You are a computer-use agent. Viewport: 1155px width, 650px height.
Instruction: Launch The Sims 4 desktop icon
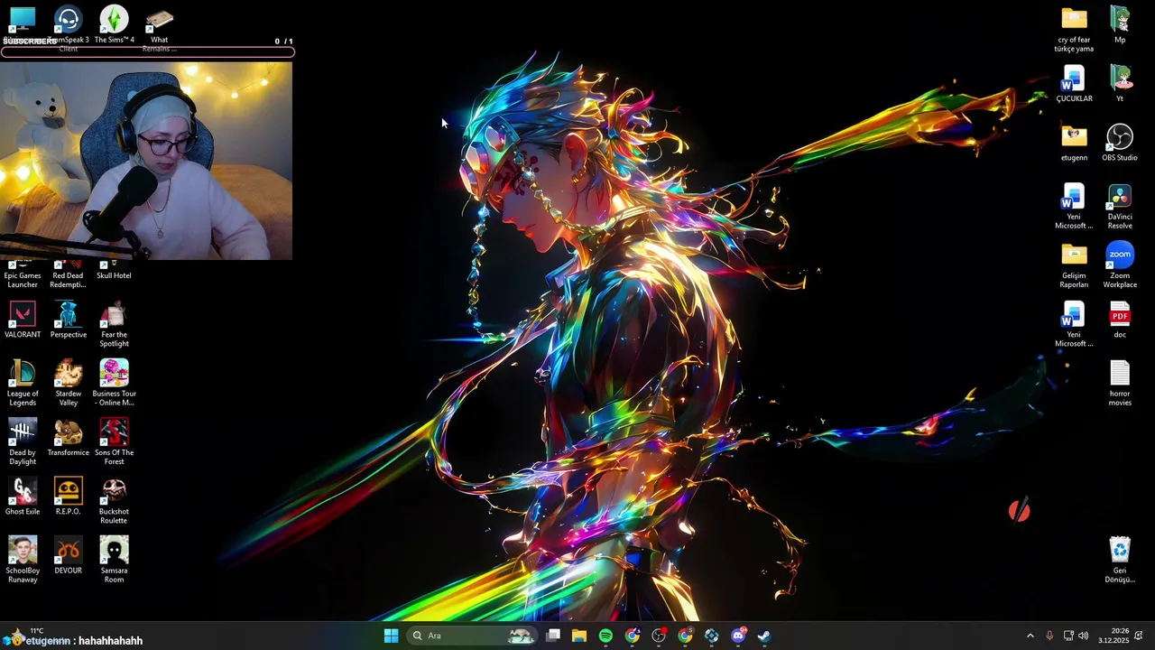click(114, 20)
